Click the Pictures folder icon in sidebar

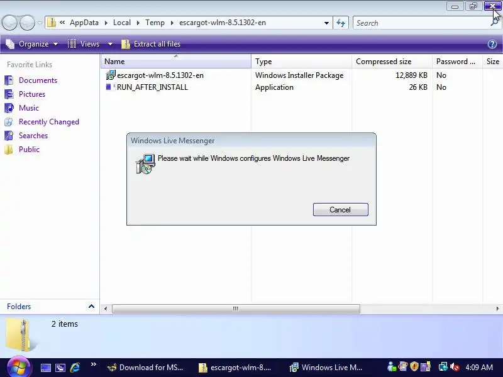[x=9, y=94]
